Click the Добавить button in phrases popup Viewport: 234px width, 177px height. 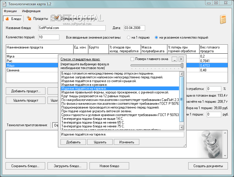73,142
